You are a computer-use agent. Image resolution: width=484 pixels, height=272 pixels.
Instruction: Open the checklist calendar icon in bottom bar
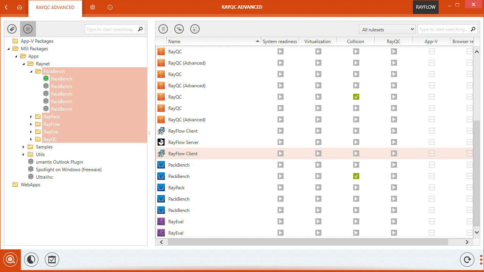tap(52, 260)
